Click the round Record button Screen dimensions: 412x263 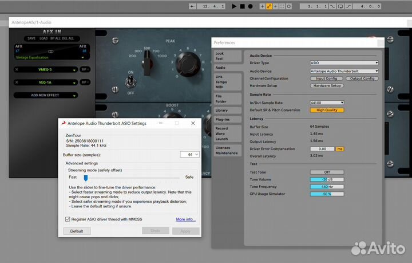pos(250,6)
